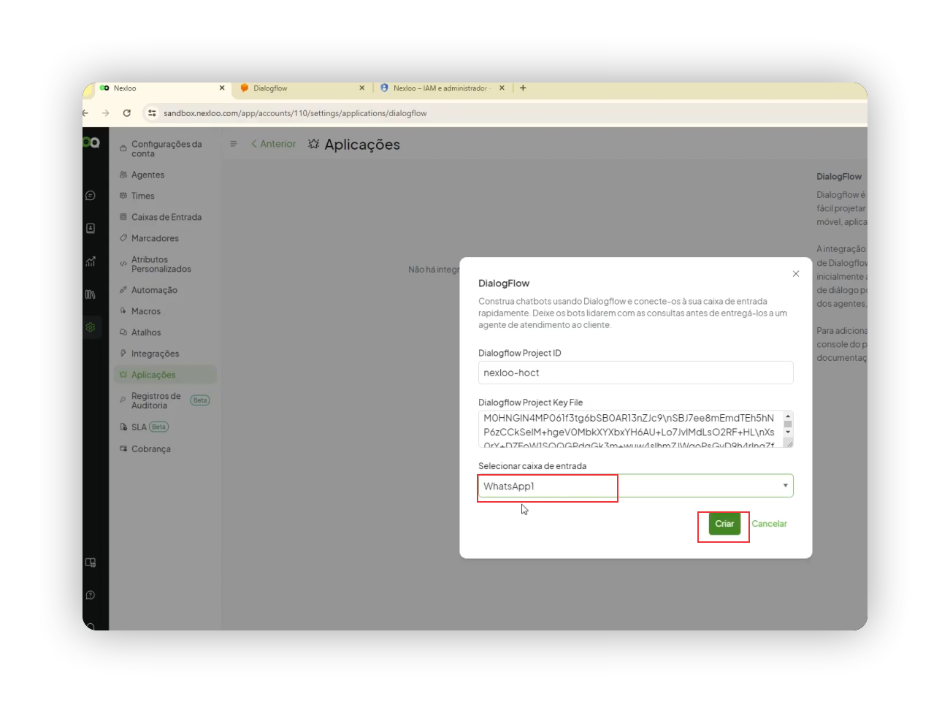
Task: Click the Beta badge next to SLA
Action: (159, 427)
